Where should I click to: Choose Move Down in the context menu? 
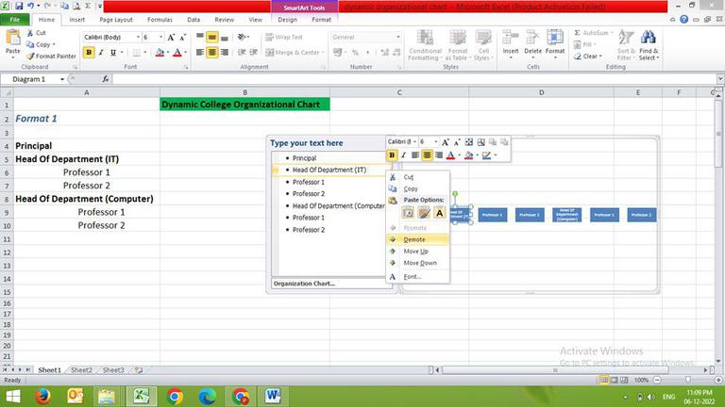(x=417, y=263)
